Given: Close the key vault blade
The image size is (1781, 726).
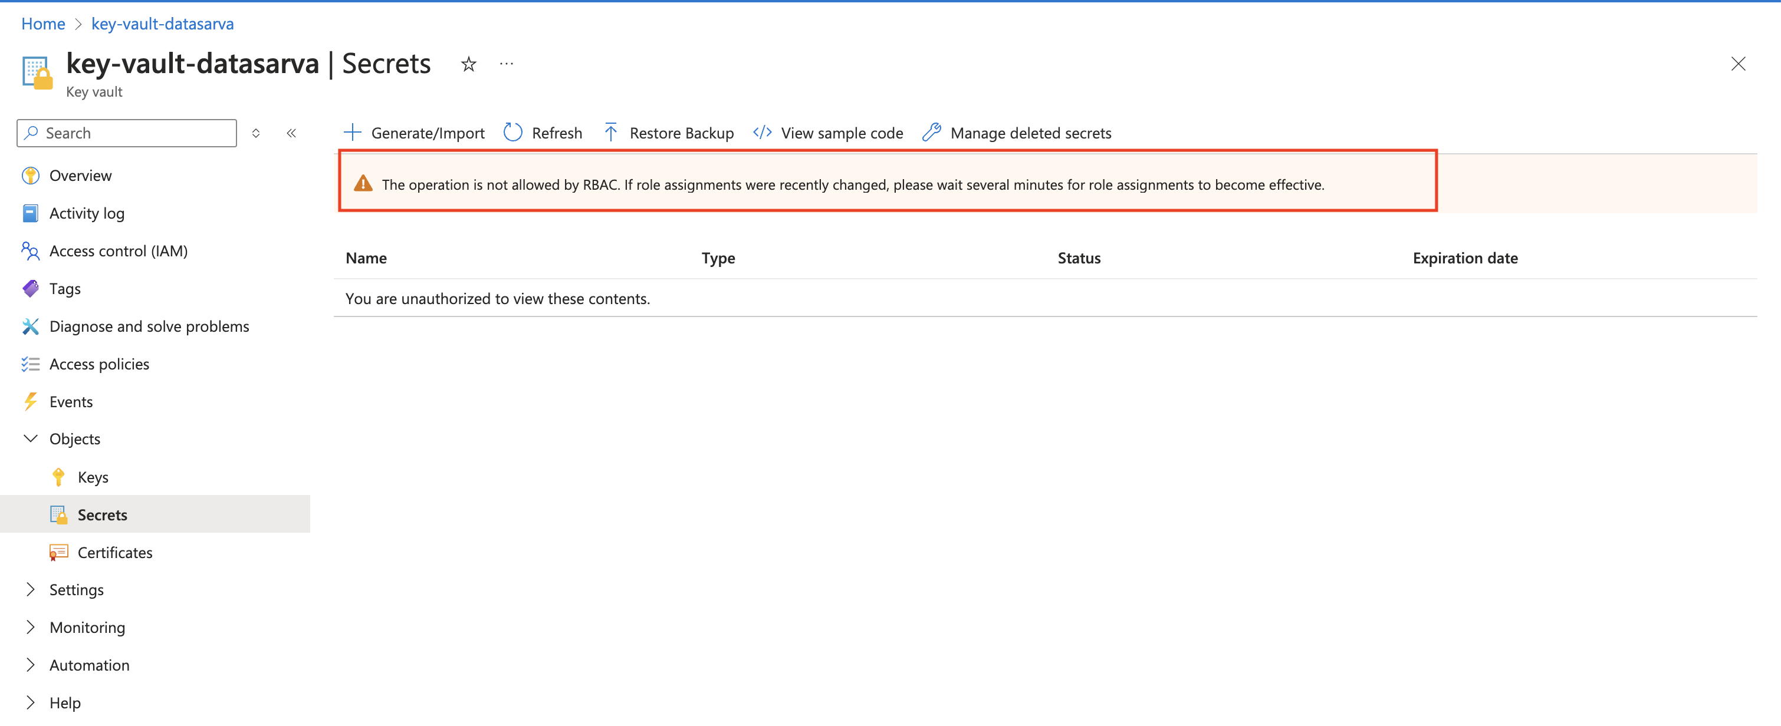Looking at the screenshot, I should [1738, 64].
